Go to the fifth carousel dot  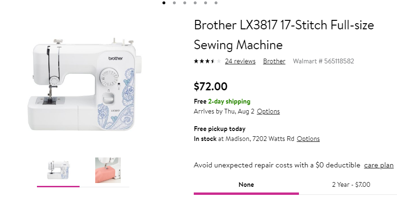(x=206, y=3)
